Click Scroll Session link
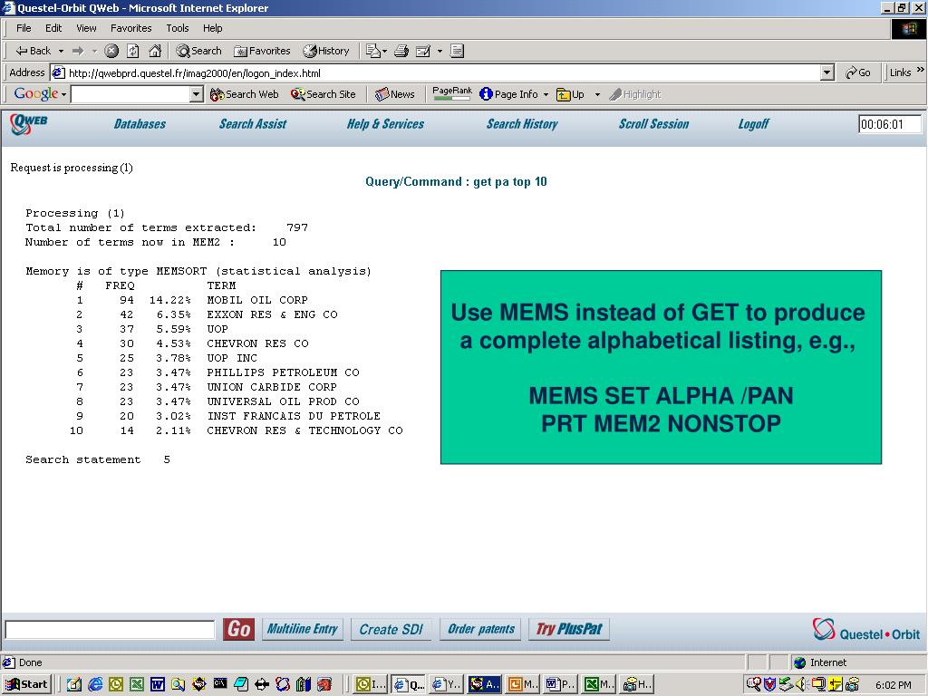 click(653, 123)
